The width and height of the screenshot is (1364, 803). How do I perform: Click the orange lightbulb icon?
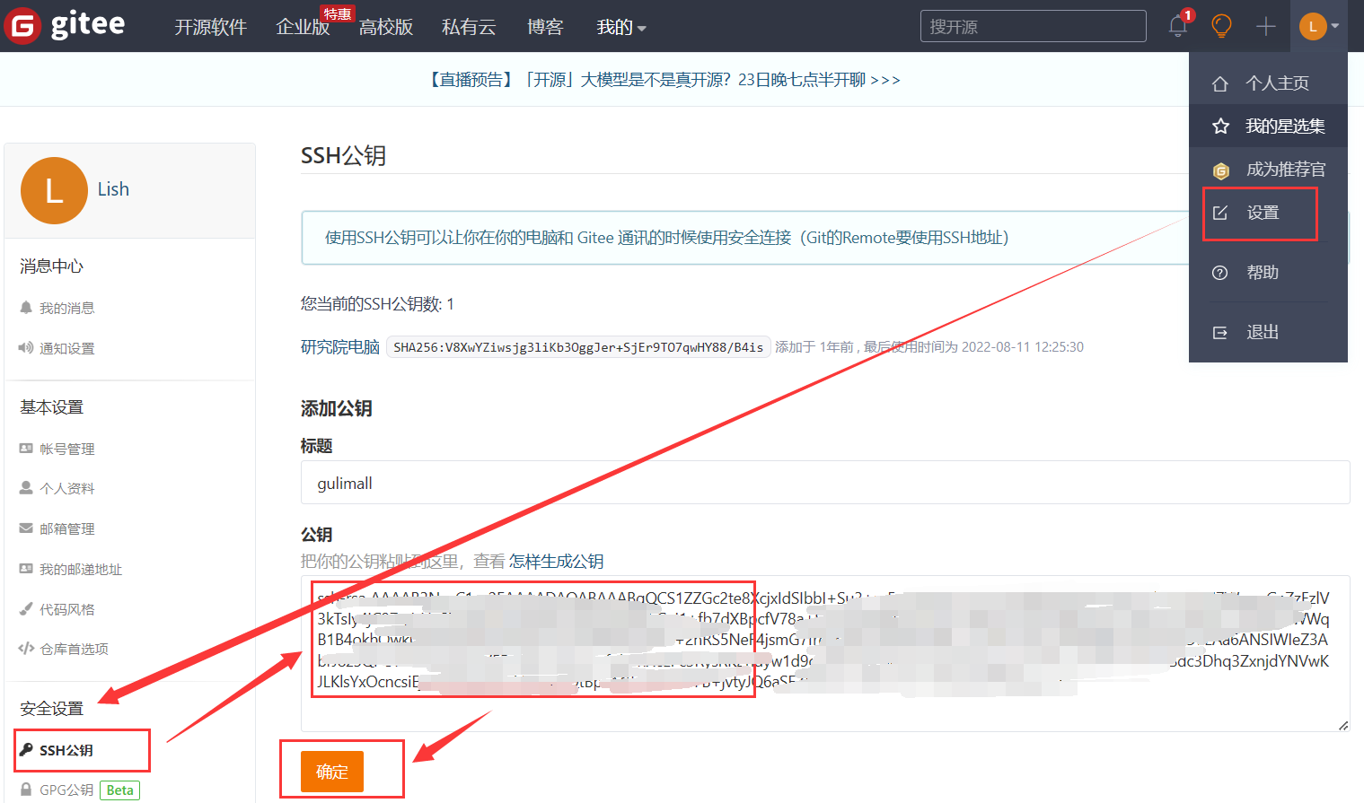[1221, 26]
